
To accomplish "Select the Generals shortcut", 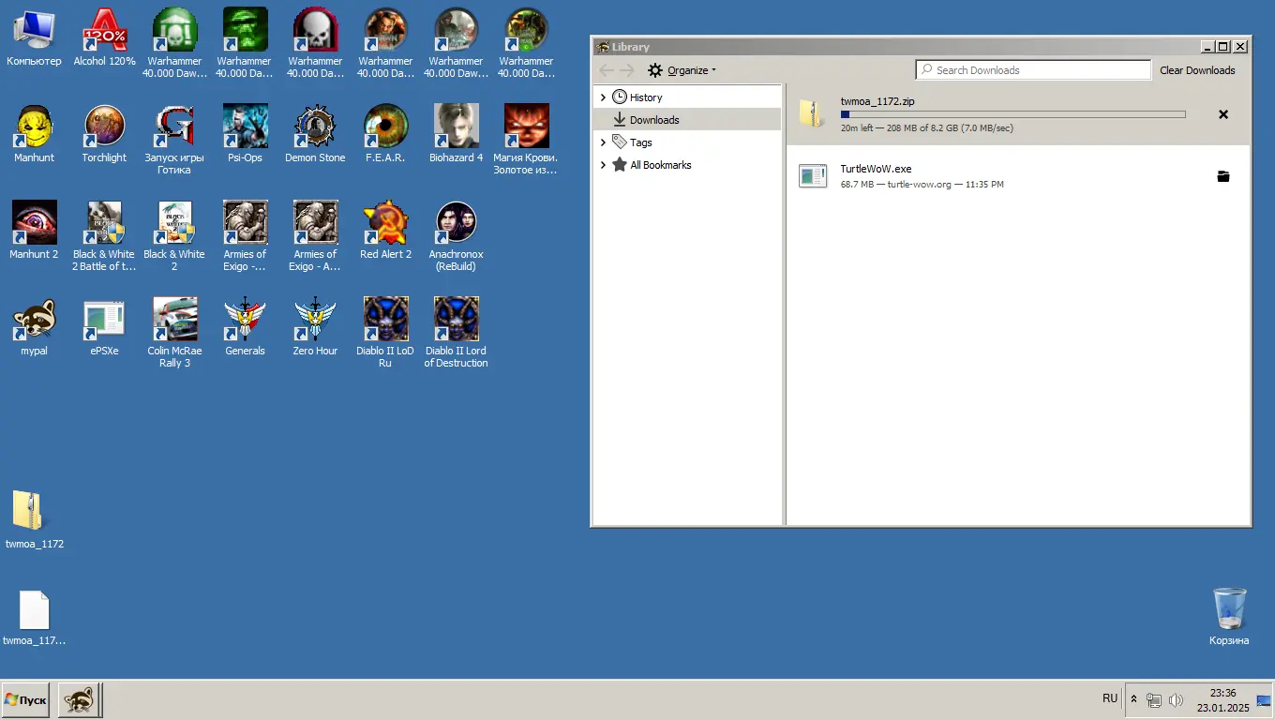I will coord(245,327).
